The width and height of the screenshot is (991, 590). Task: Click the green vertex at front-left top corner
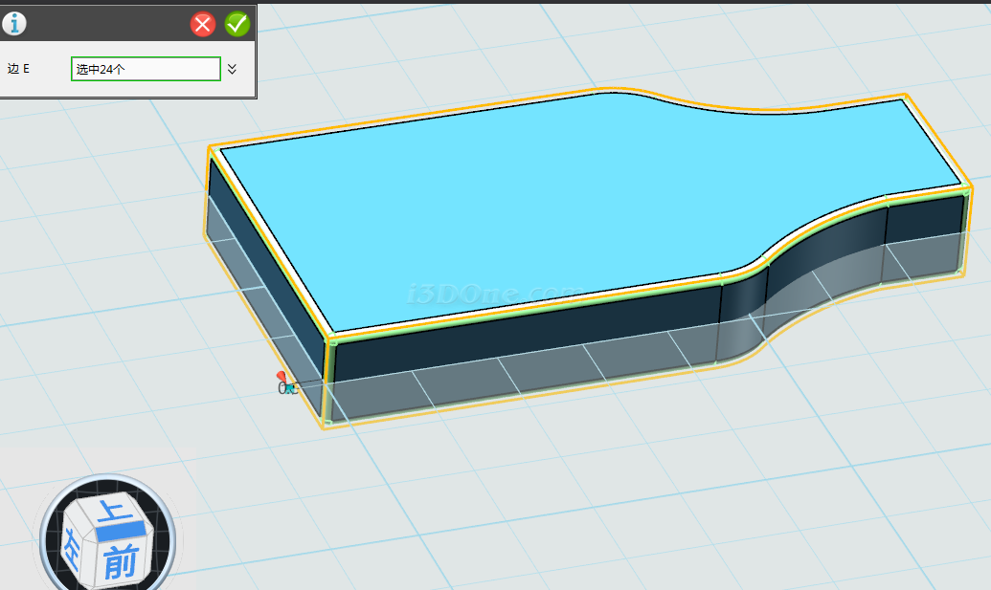[332, 339]
